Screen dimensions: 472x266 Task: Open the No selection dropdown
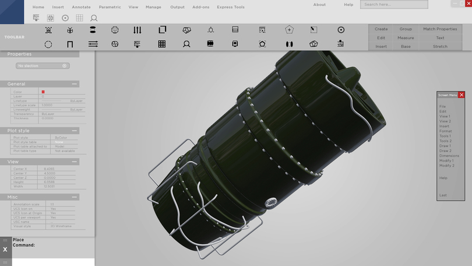tap(43, 66)
